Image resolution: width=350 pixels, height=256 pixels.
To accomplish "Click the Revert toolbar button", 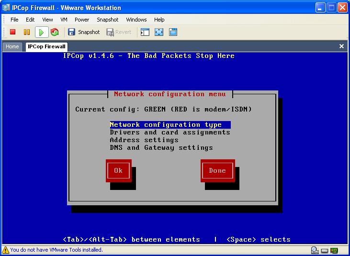I will pyautogui.click(x=119, y=32).
